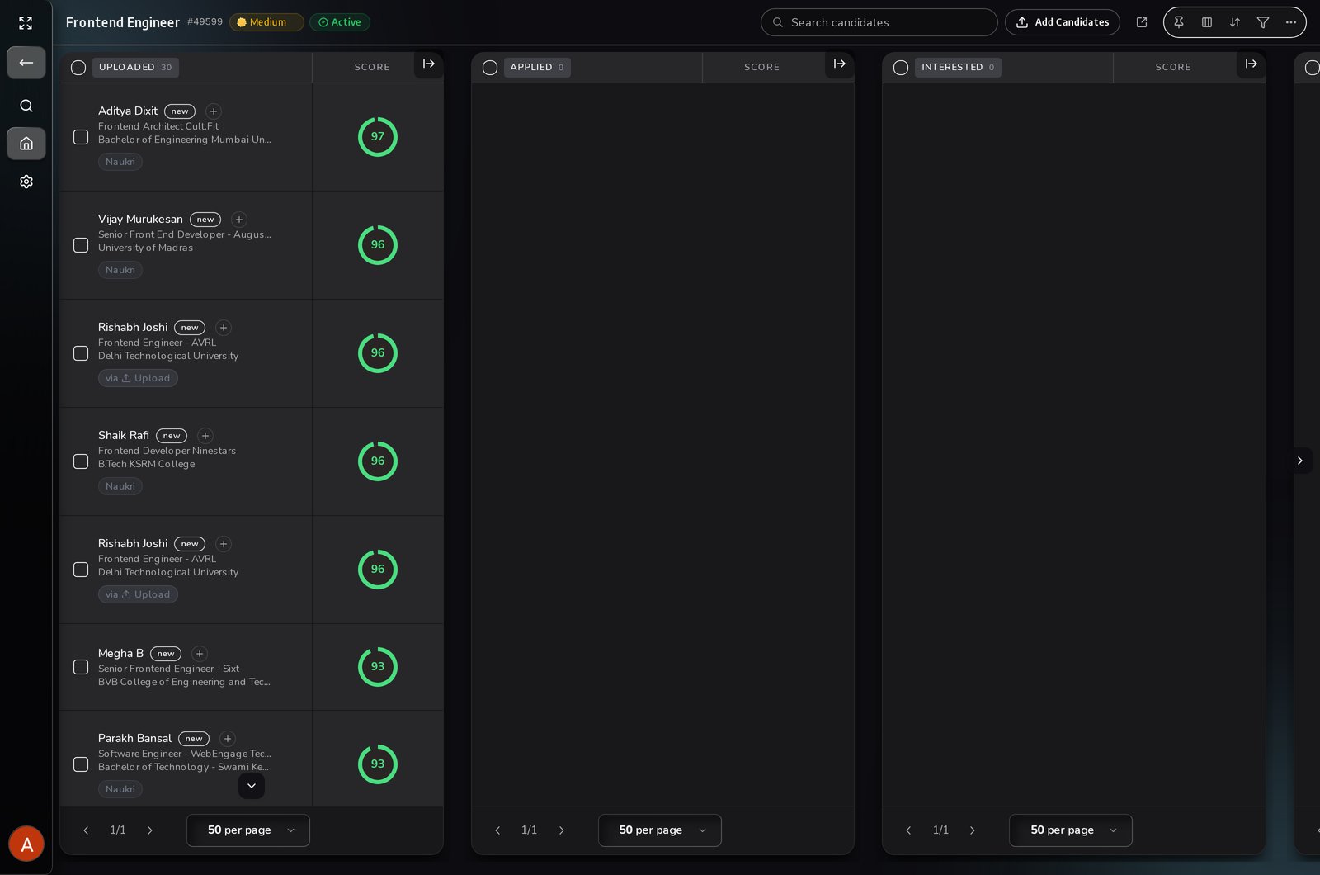Click the plus icon next to Megha B

pyautogui.click(x=200, y=654)
